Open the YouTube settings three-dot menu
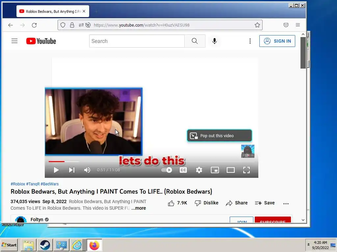Image resolution: width=337 pixels, height=252 pixels. tap(250, 41)
